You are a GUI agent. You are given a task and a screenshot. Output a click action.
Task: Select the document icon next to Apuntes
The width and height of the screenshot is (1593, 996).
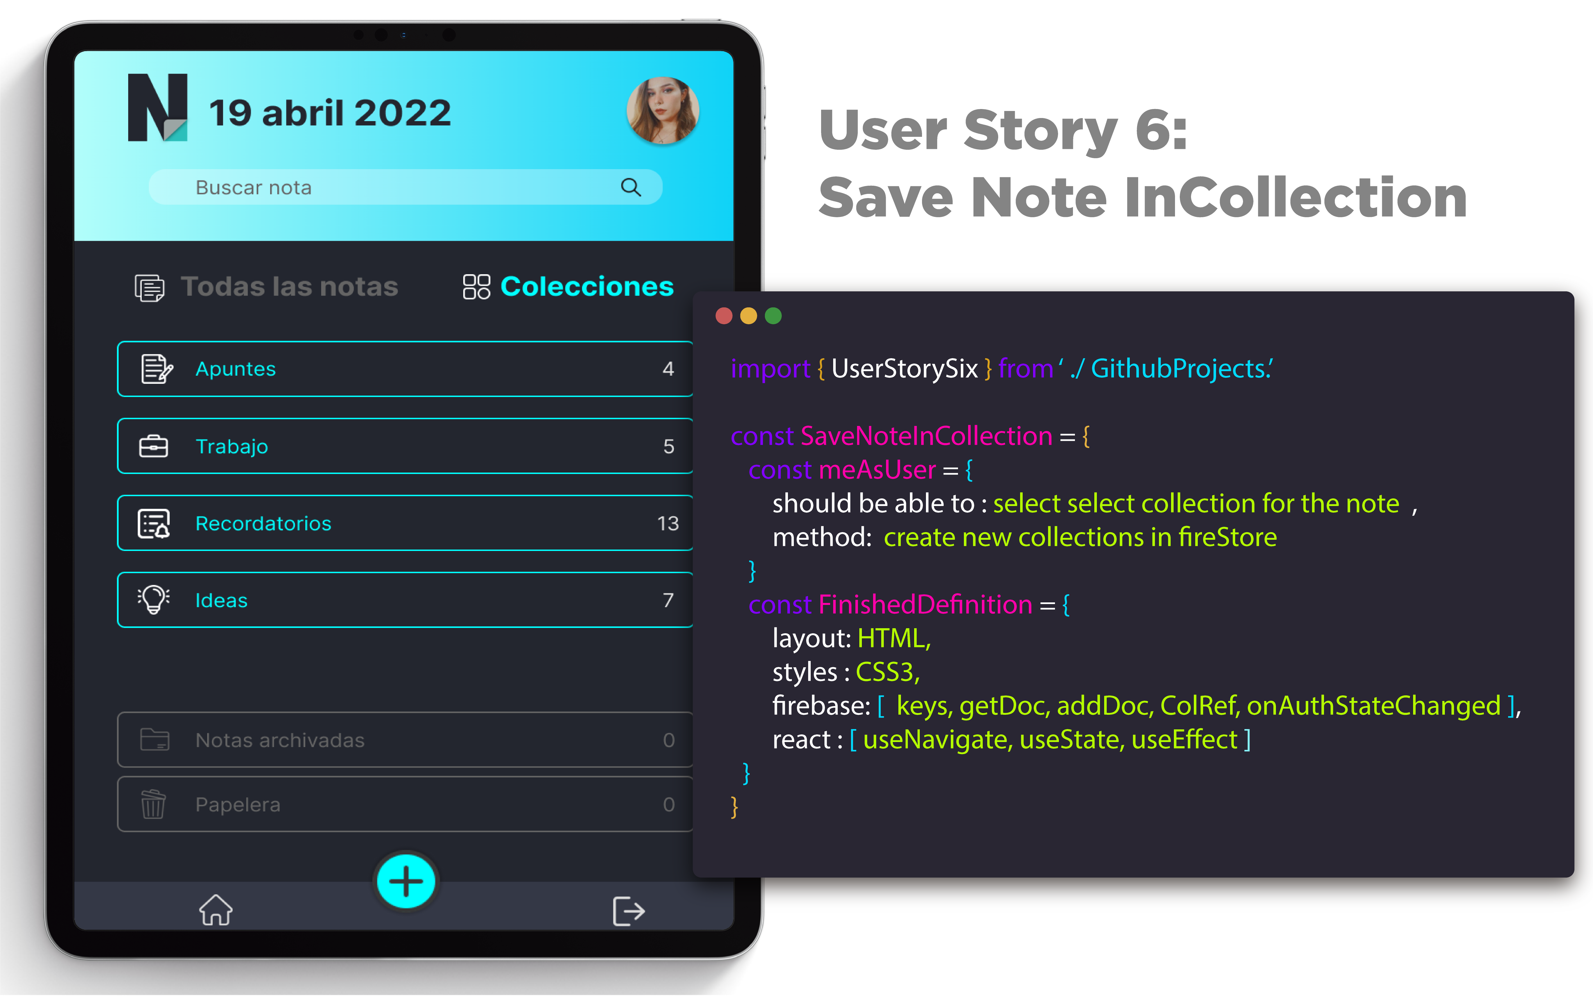click(154, 369)
